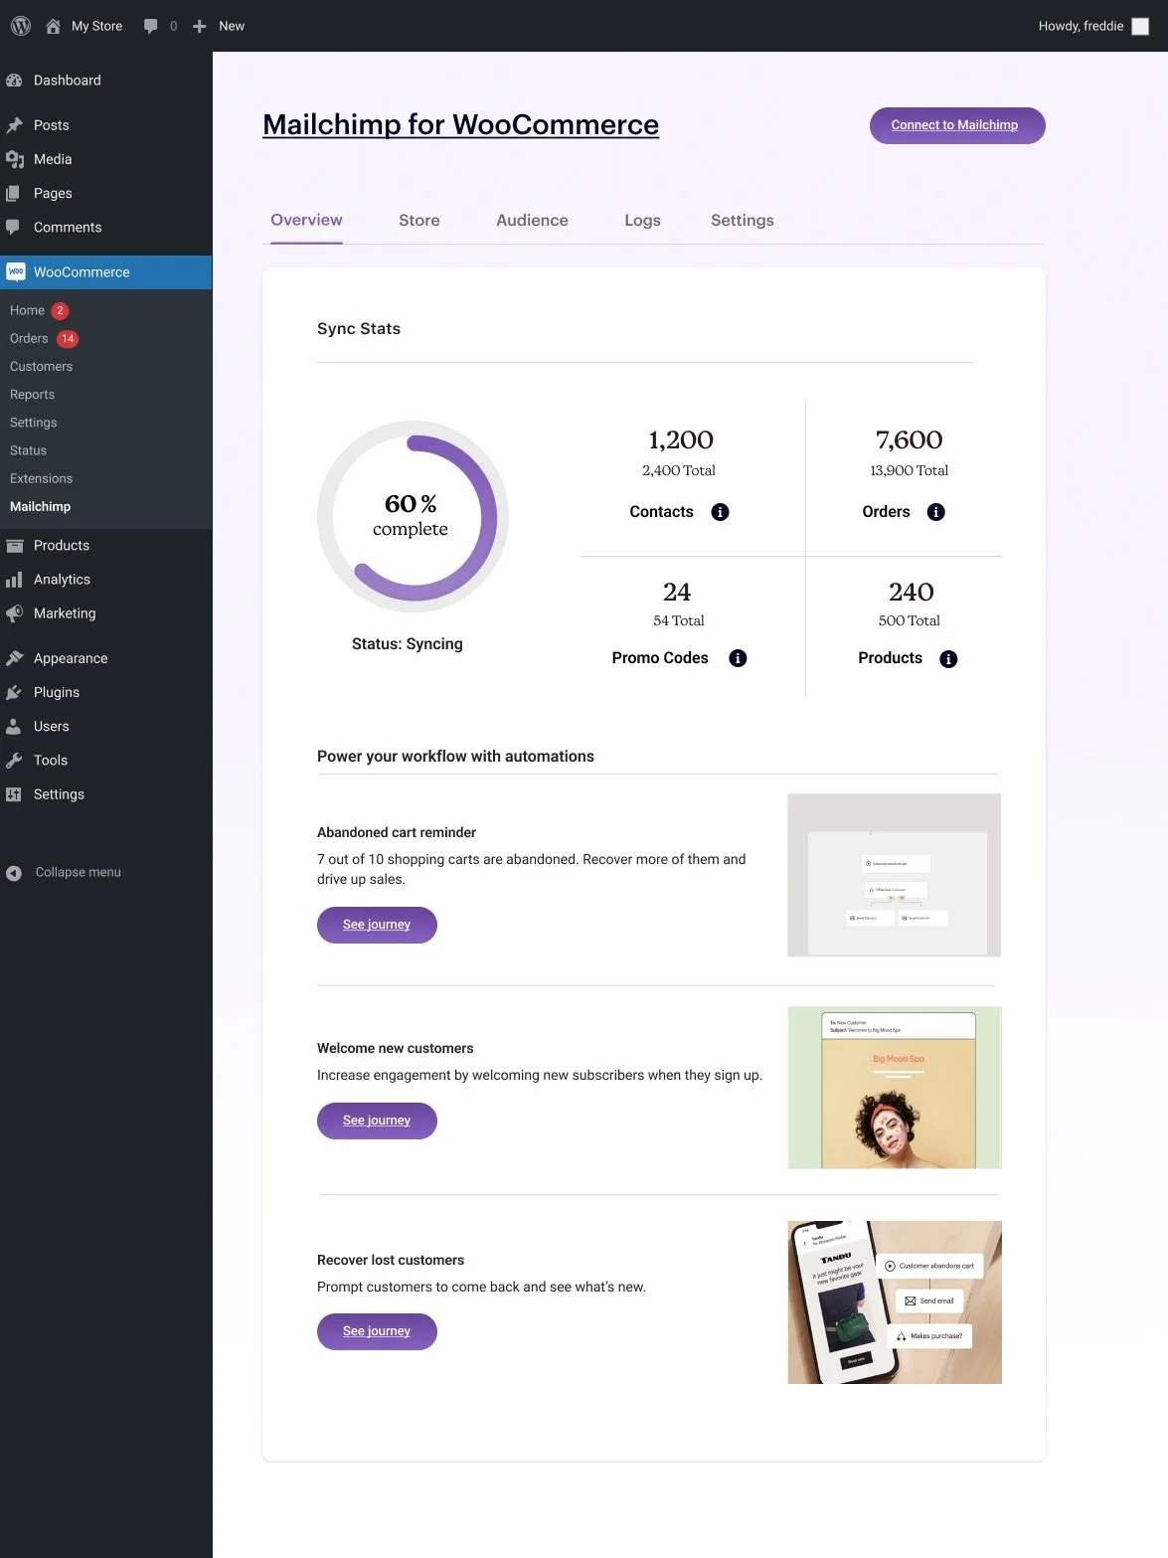Open the Logs tab
Screen dimensions: 1168x1558
pyautogui.click(x=642, y=221)
